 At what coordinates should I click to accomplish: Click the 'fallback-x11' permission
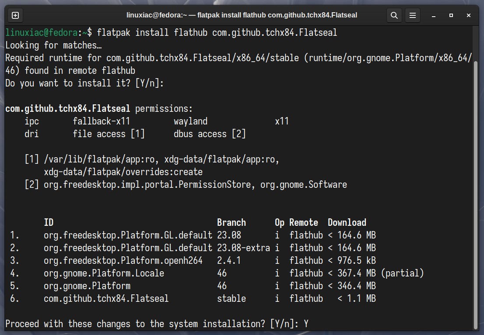coord(101,121)
